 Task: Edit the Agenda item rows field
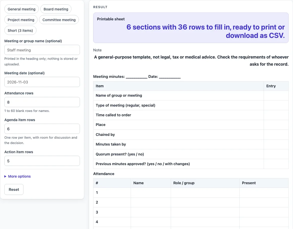pyautogui.click(x=42, y=129)
